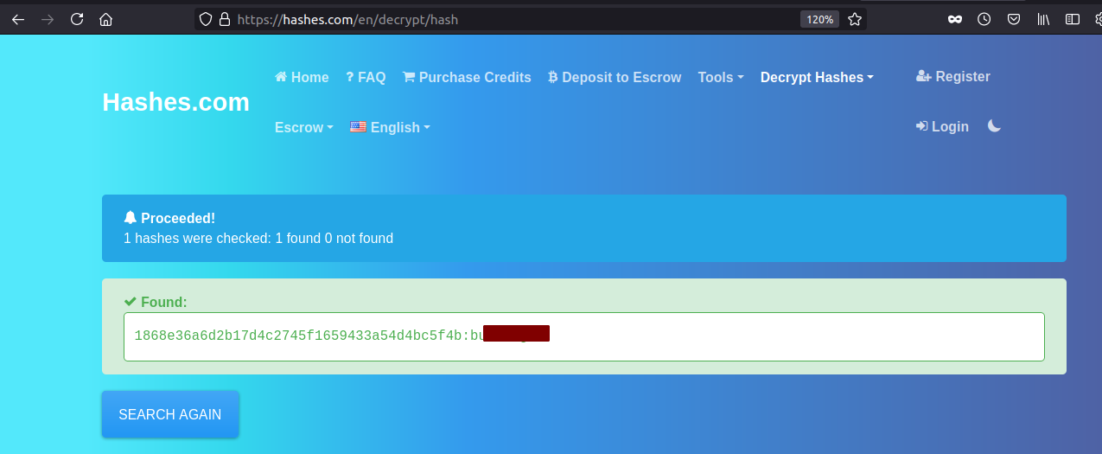The height and width of the screenshot is (454, 1102).
Task: Click the Hashes.com site logo
Action: 175,102
